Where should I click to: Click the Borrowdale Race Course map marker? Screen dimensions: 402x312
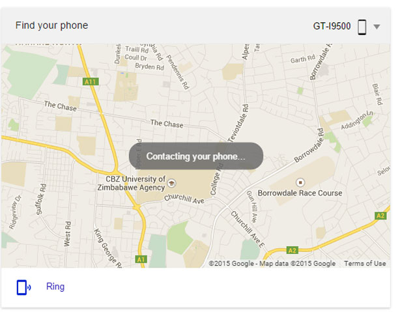[x=300, y=182]
